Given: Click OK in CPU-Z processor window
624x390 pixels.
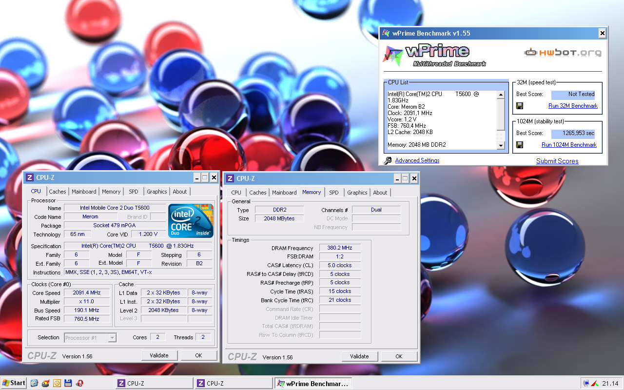Looking at the screenshot, I should [198, 355].
